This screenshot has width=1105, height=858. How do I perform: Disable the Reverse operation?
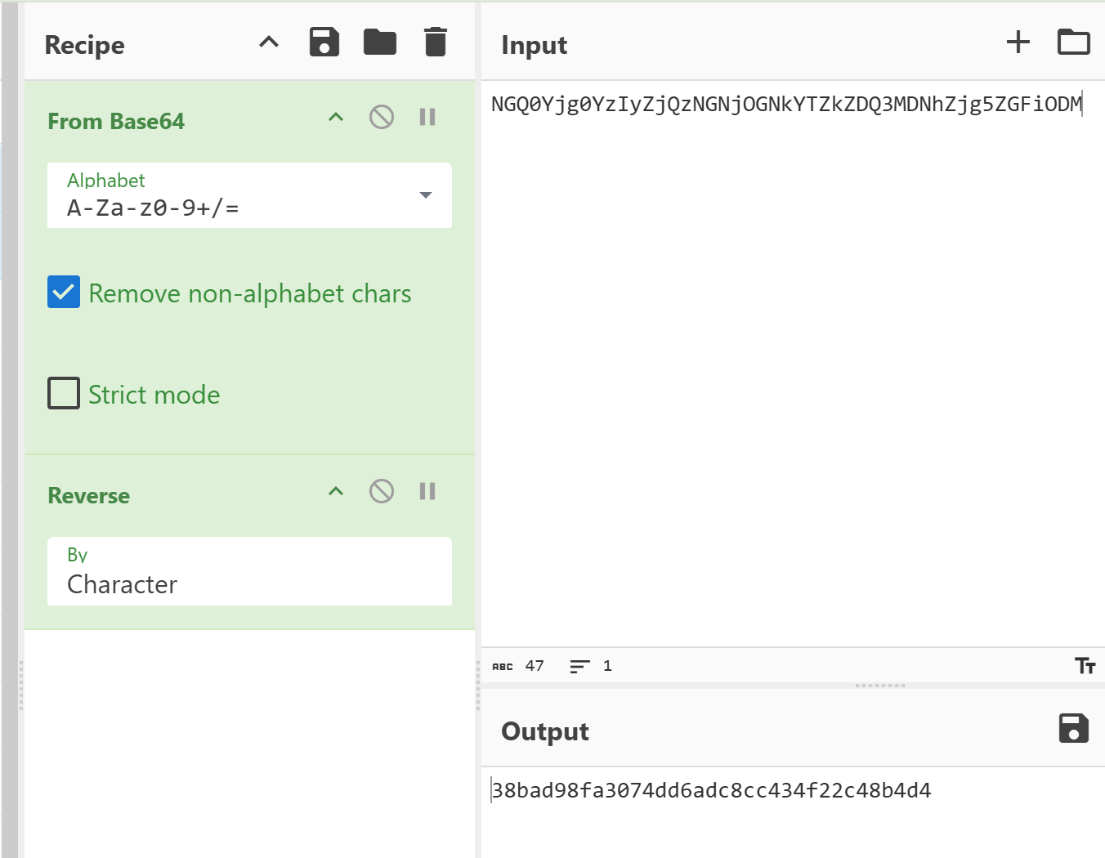coord(382,492)
